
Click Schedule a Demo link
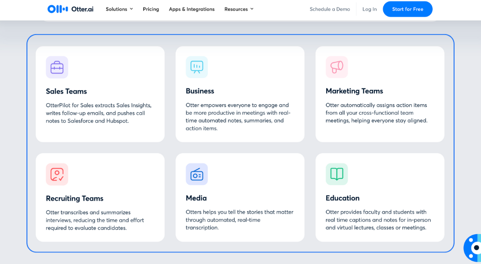click(x=330, y=9)
